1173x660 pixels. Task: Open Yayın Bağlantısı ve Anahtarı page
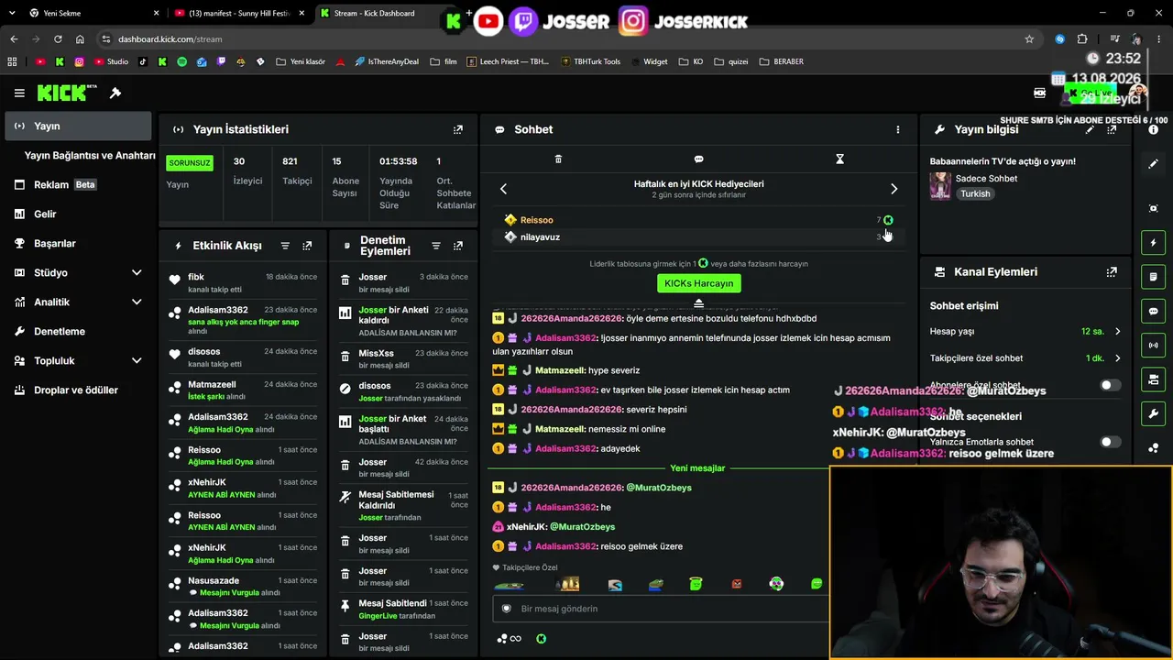[x=90, y=155]
